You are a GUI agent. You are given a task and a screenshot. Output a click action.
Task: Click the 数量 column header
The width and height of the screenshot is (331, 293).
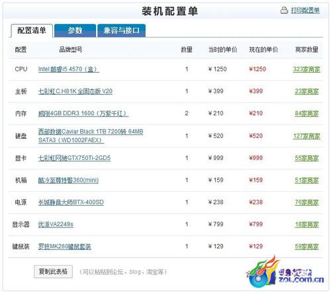[187, 50]
